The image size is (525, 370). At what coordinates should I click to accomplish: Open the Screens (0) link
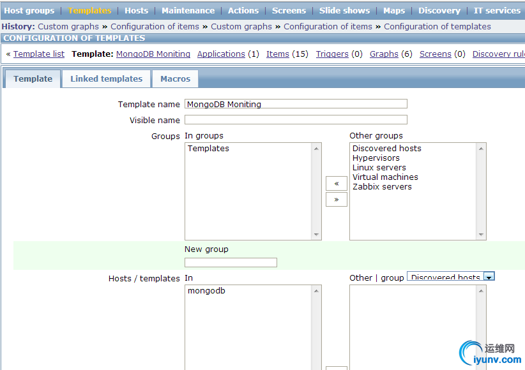pyautogui.click(x=436, y=54)
